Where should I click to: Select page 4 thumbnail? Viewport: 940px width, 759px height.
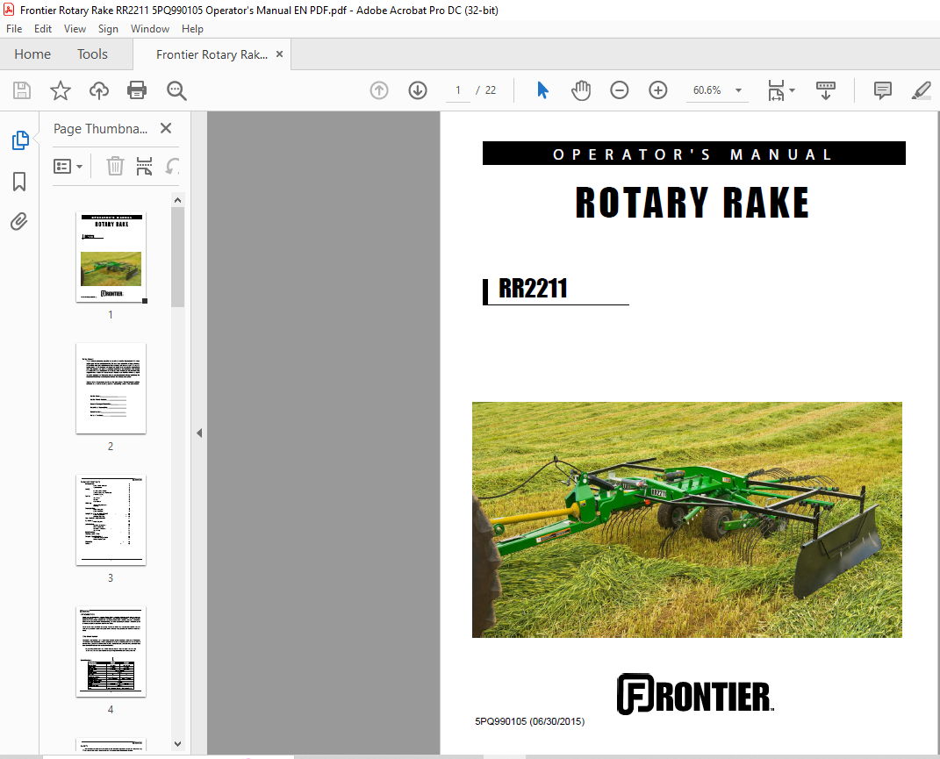tap(111, 652)
